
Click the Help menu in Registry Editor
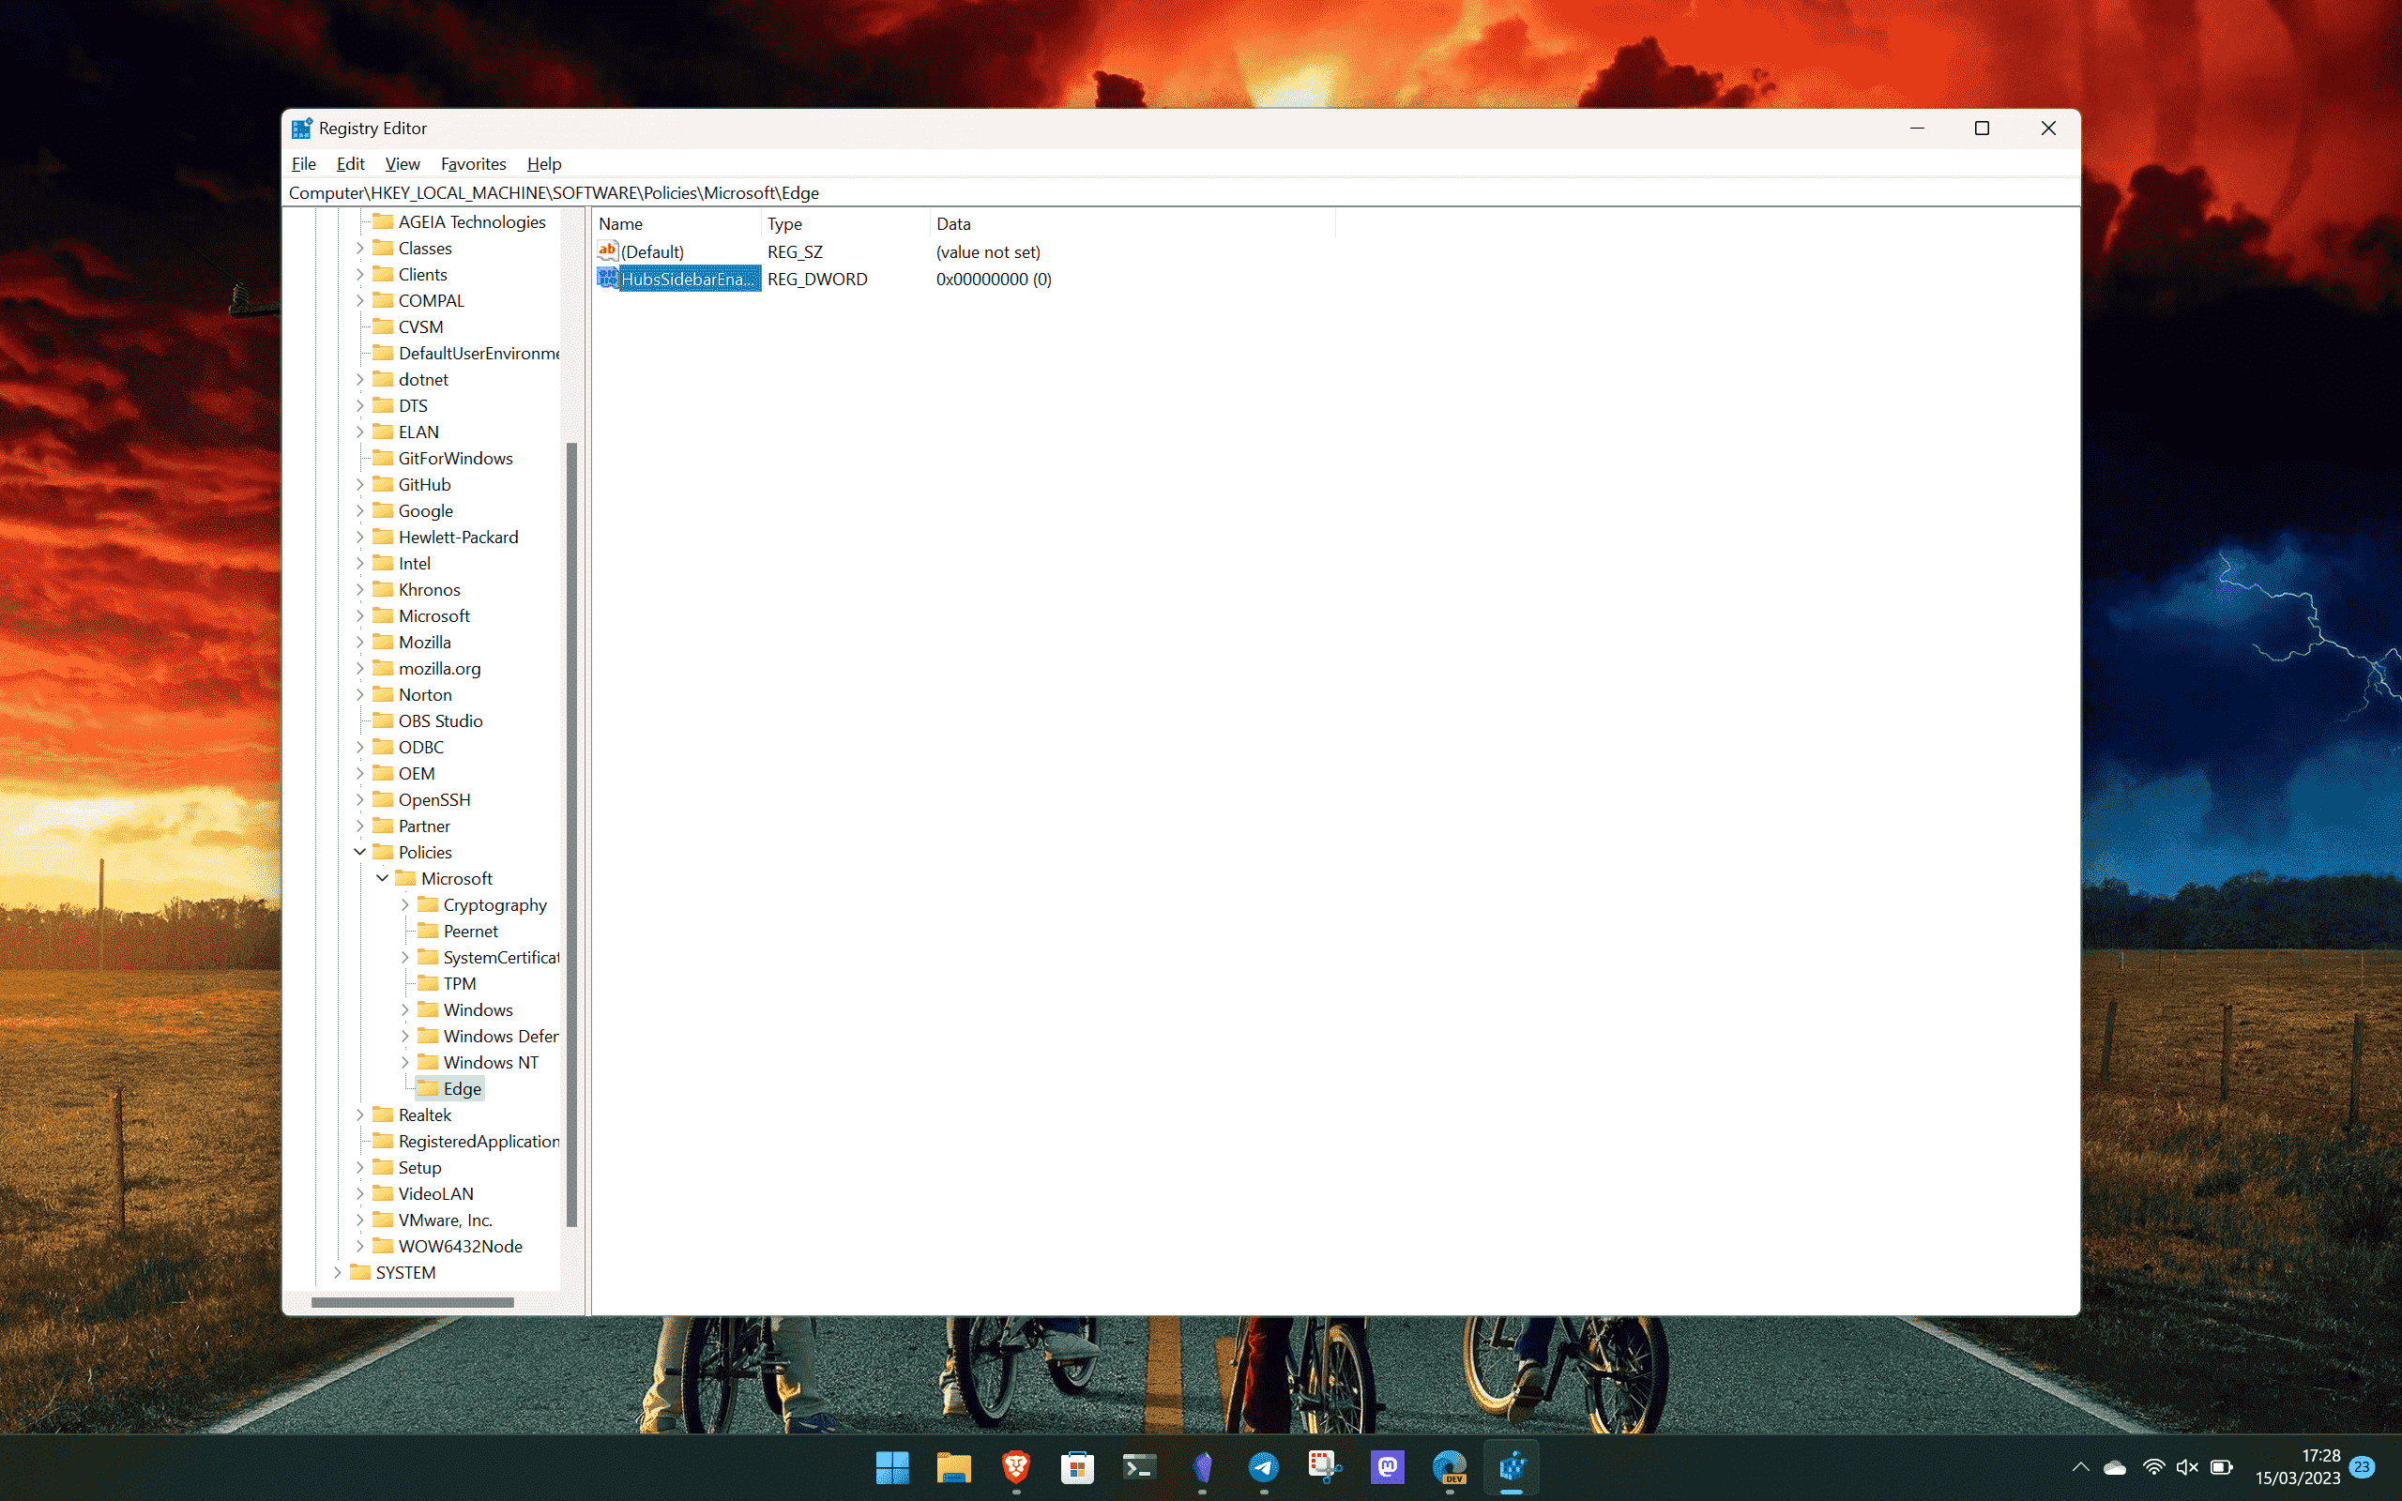541,162
